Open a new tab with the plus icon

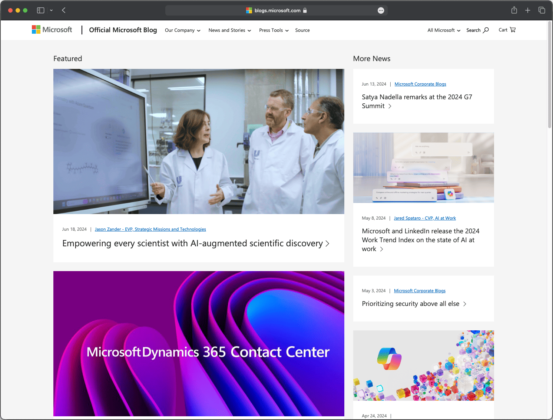(x=528, y=10)
